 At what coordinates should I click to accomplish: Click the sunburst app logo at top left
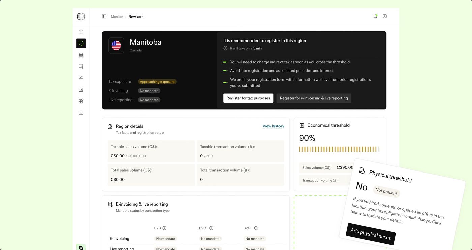point(81,17)
